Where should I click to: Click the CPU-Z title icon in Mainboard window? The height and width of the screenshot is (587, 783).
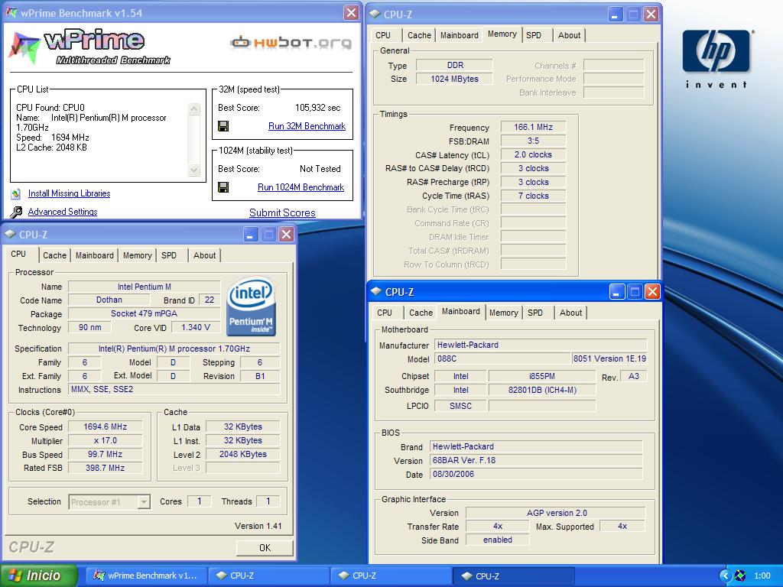point(376,291)
